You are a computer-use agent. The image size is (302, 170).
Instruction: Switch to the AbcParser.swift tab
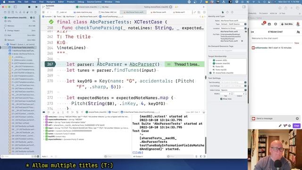(x=158, y=12)
